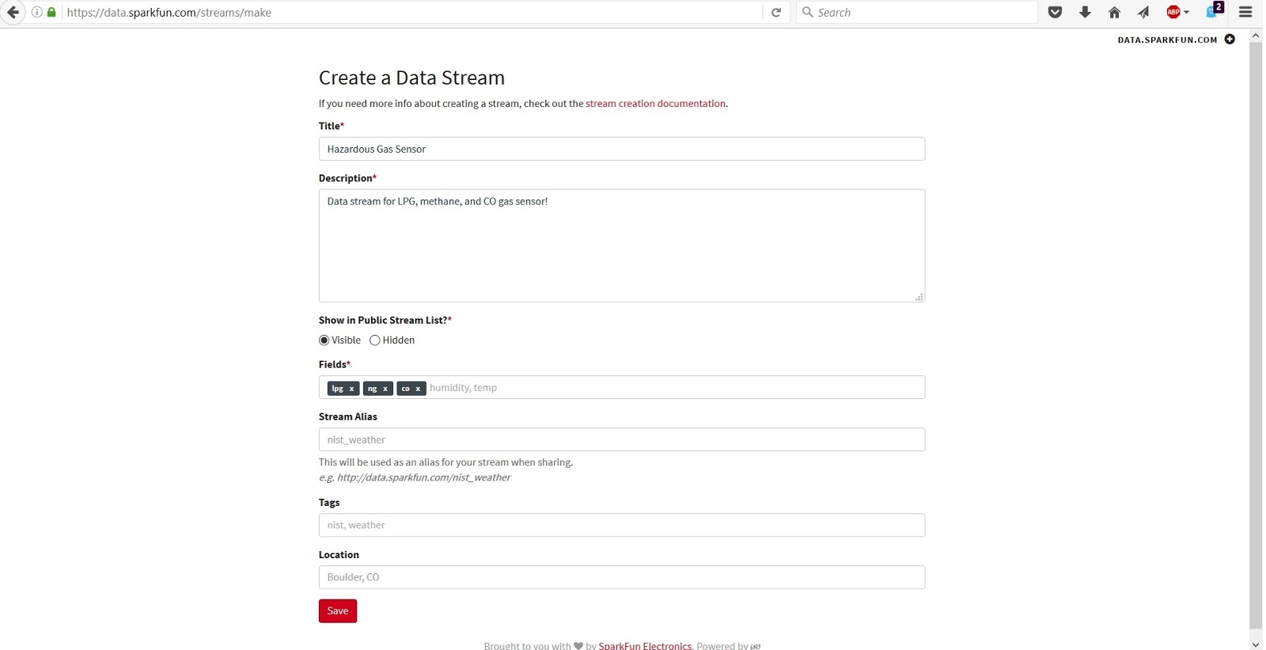Screen dimensions: 1266x650
Task: Click the paper plane toolbar icon
Action: pyautogui.click(x=1143, y=12)
